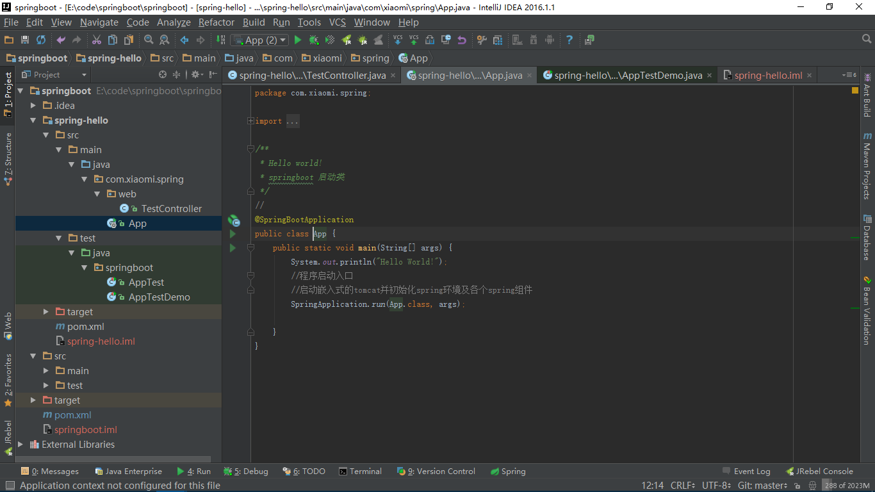Open the hidden editor tabs list dropdown
Image resolution: width=875 pixels, height=492 pixels.
pyautogui.click(x=849, y=75)
